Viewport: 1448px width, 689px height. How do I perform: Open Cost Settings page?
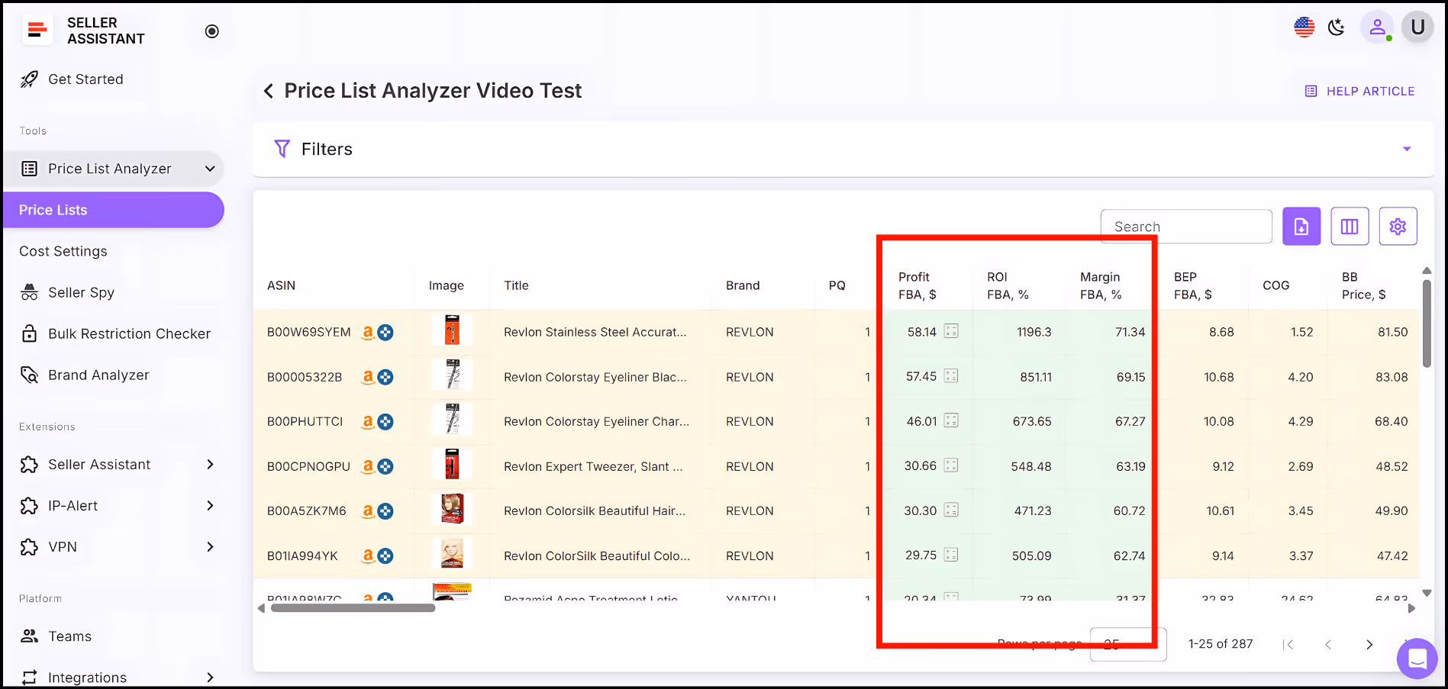pyautogui.click(x=63, y=251)
